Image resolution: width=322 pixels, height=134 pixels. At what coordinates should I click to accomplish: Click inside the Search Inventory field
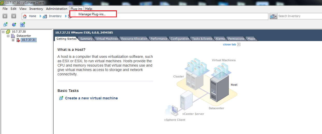(300, 16)
